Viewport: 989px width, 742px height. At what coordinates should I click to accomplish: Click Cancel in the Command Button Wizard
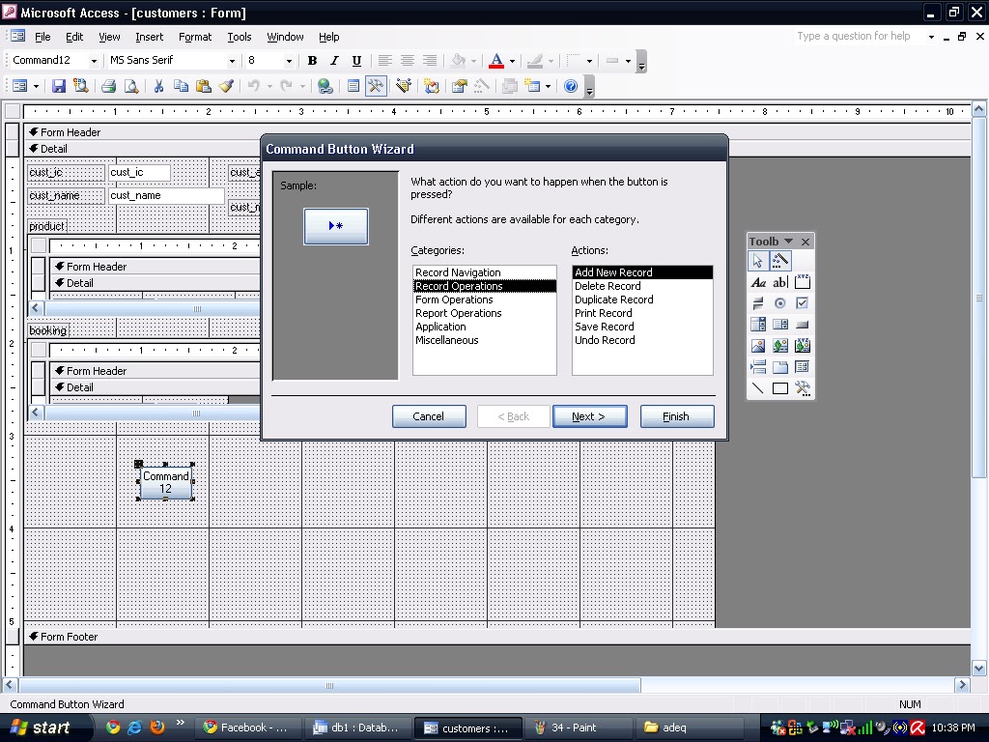(x=429, y=416)
